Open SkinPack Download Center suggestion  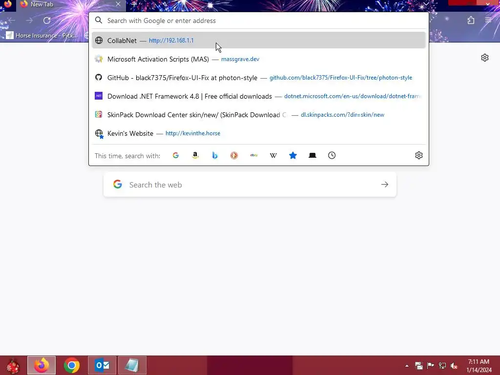point(259,114)
